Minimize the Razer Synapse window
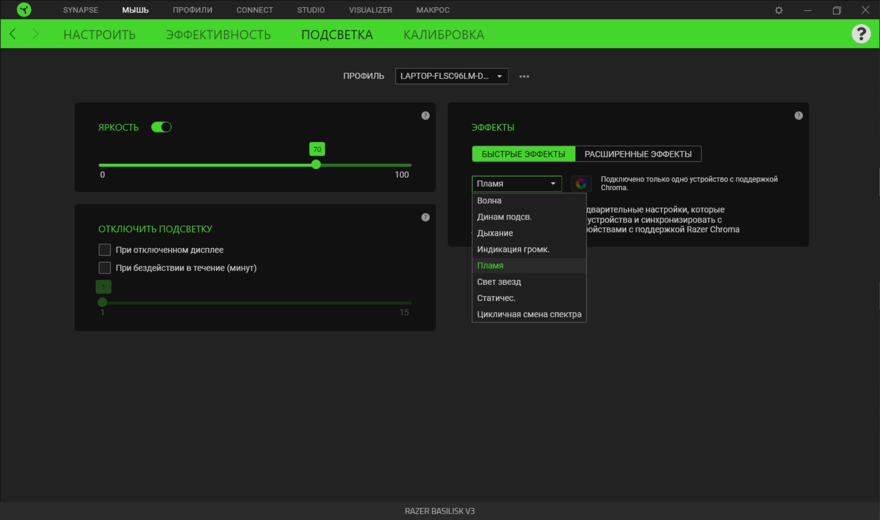This screenshot has width=880, height=520. click(808, 10)
